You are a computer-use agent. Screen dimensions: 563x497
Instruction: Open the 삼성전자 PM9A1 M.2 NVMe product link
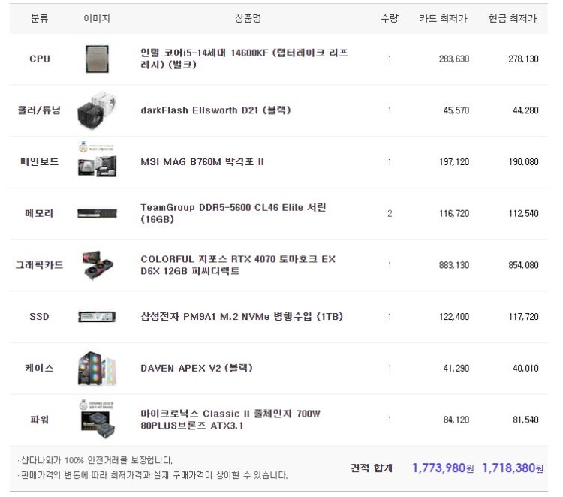[242, 317]
